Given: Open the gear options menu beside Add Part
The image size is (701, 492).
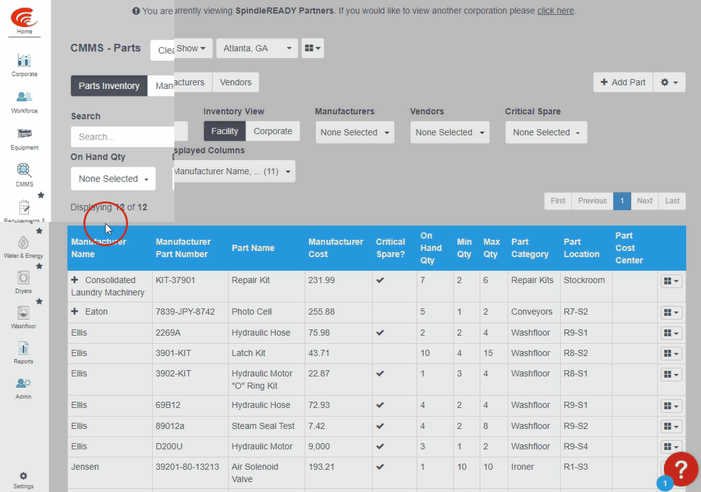Looking at the screenshot, I should coord(669,82).
